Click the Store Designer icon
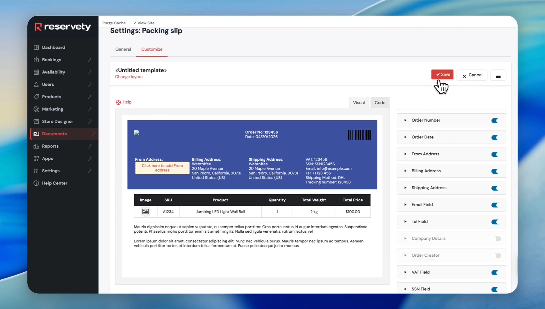 (x=36, y=122)
